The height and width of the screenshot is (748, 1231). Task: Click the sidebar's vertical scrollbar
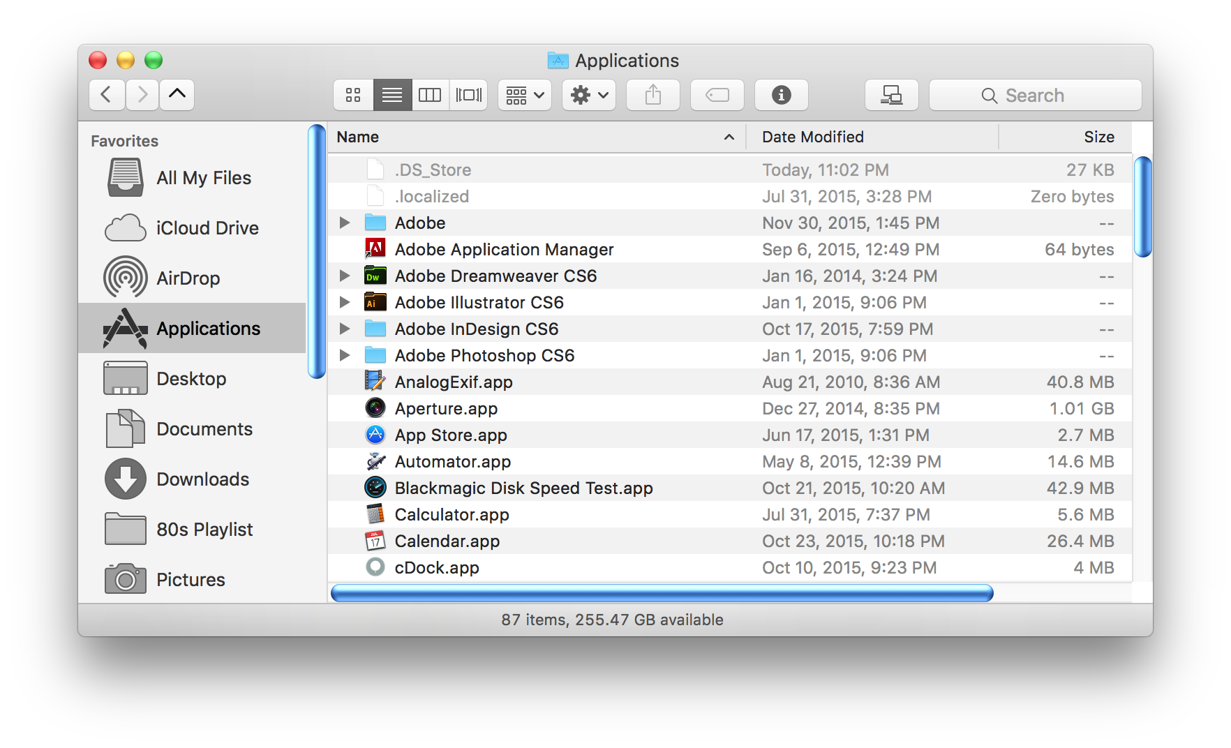click(317, 251)
